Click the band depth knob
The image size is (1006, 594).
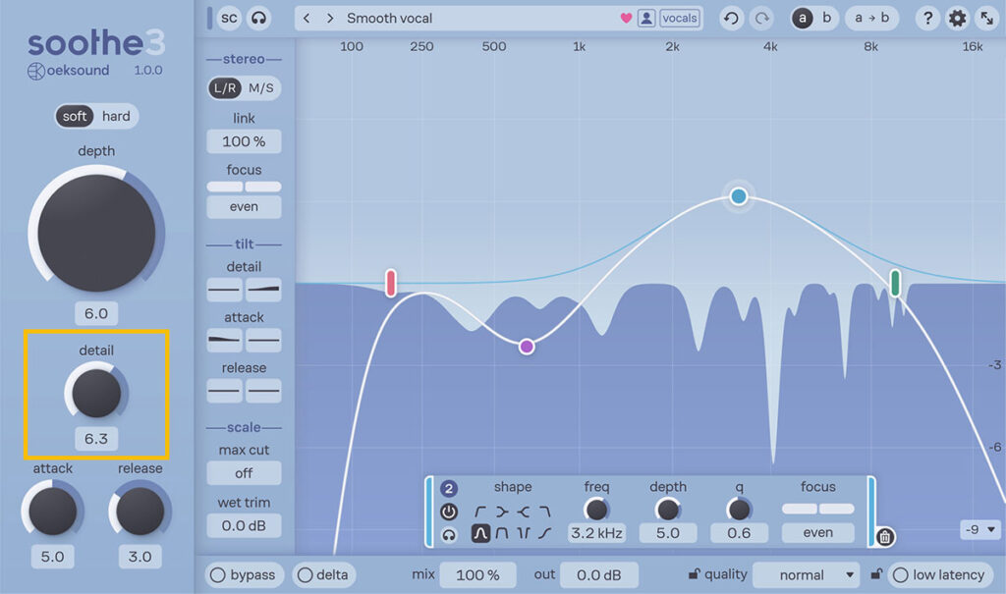pos(668,510)
